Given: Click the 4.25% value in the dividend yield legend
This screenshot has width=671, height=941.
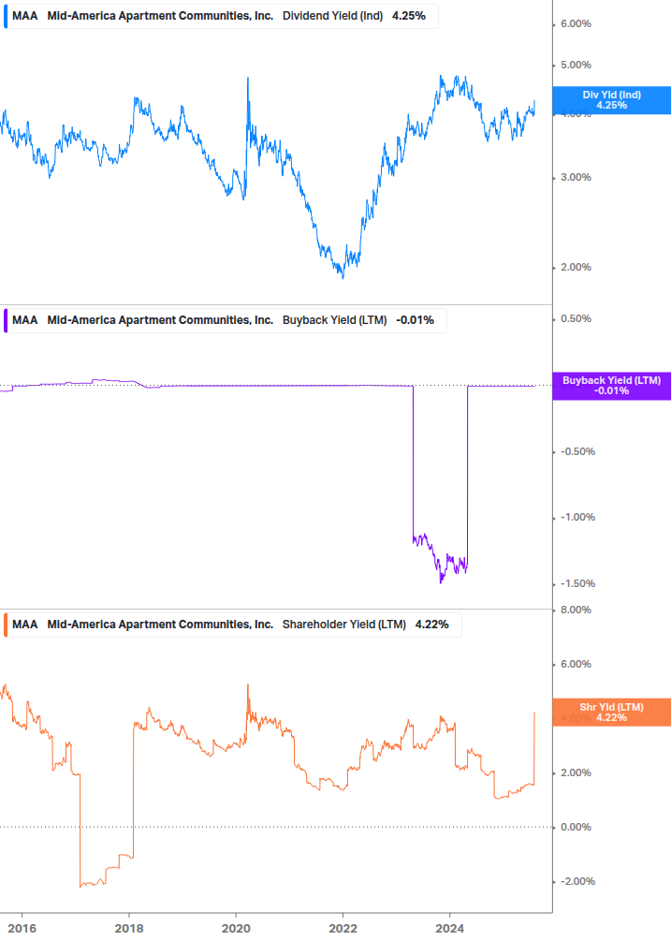Looking at the screenshot, I should [409, 16].
